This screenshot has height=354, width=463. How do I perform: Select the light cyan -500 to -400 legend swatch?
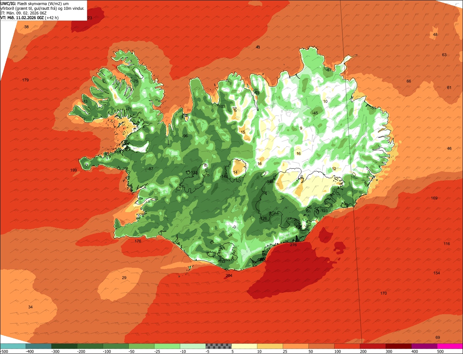point(13,346)
